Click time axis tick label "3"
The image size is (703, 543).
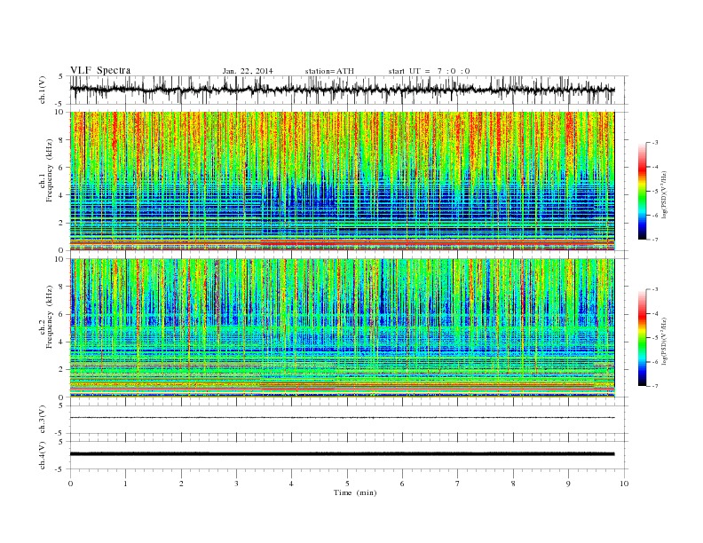237,484
